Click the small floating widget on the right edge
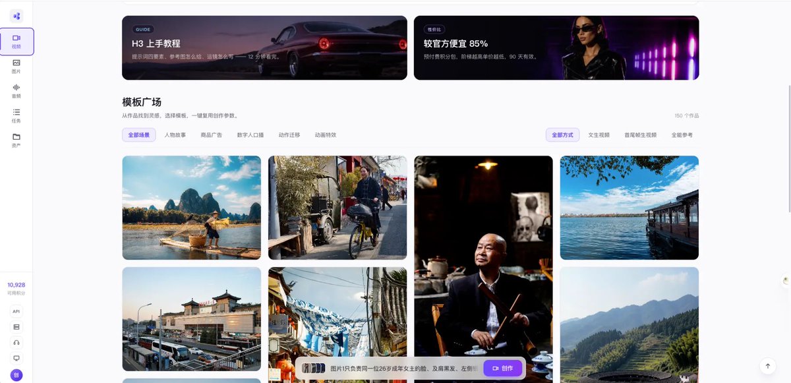 click(786, 281)
